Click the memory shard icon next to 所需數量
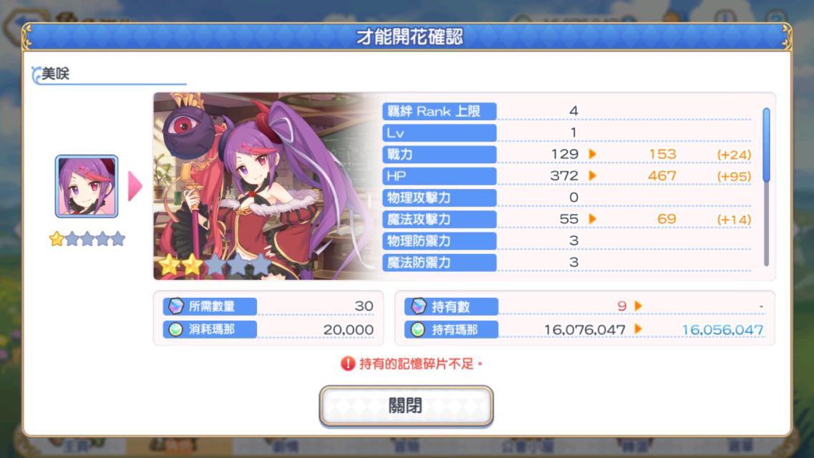 click(176, 306)
